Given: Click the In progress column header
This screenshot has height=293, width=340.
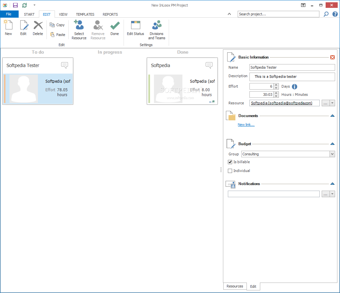Looking at the screenshot, I should (110, 52).
